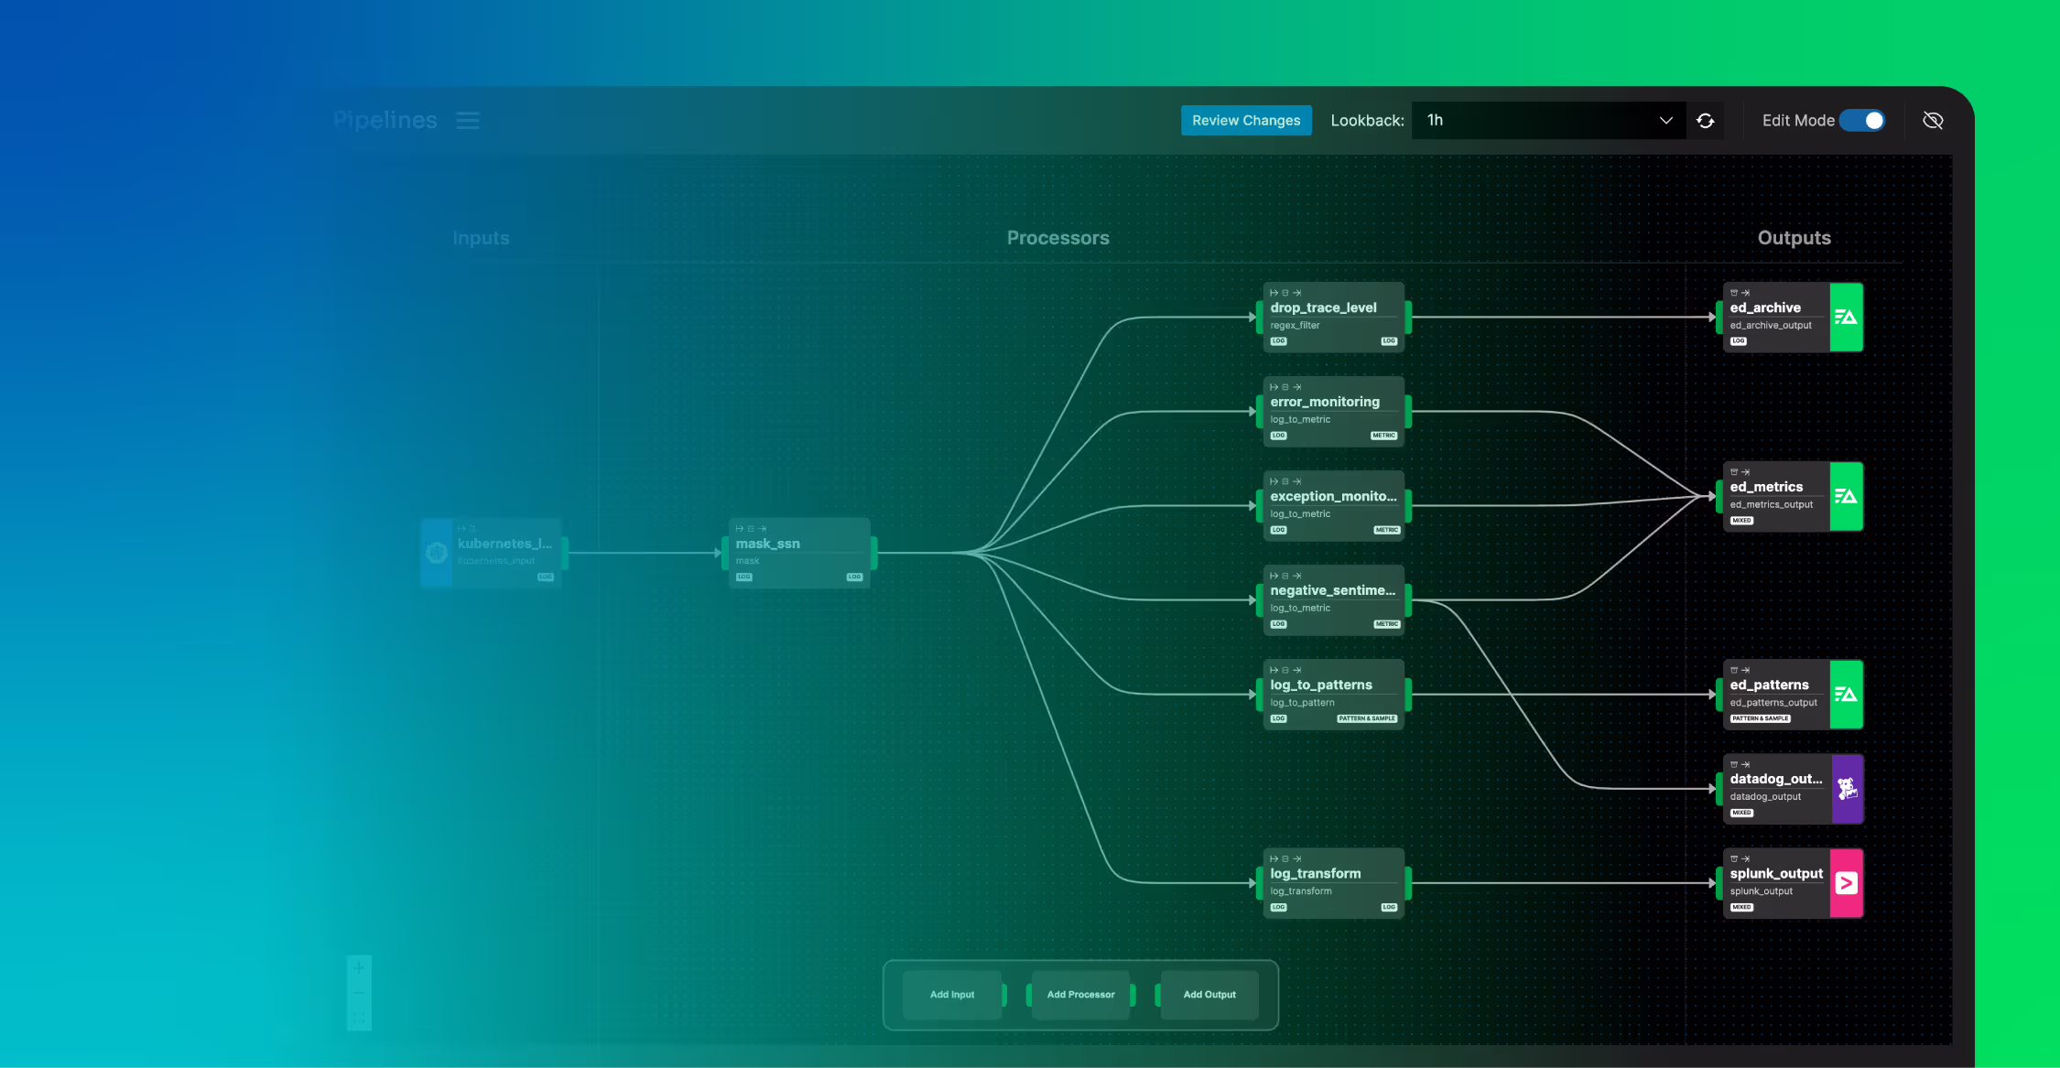The height and width of the screenshot is (1068, 2060).
Task: Click the zoom-in plus control on the canvas
Action: point(359,966)
